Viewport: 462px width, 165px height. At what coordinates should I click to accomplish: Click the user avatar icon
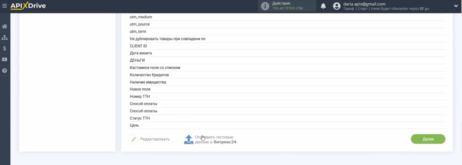(337, 6)
